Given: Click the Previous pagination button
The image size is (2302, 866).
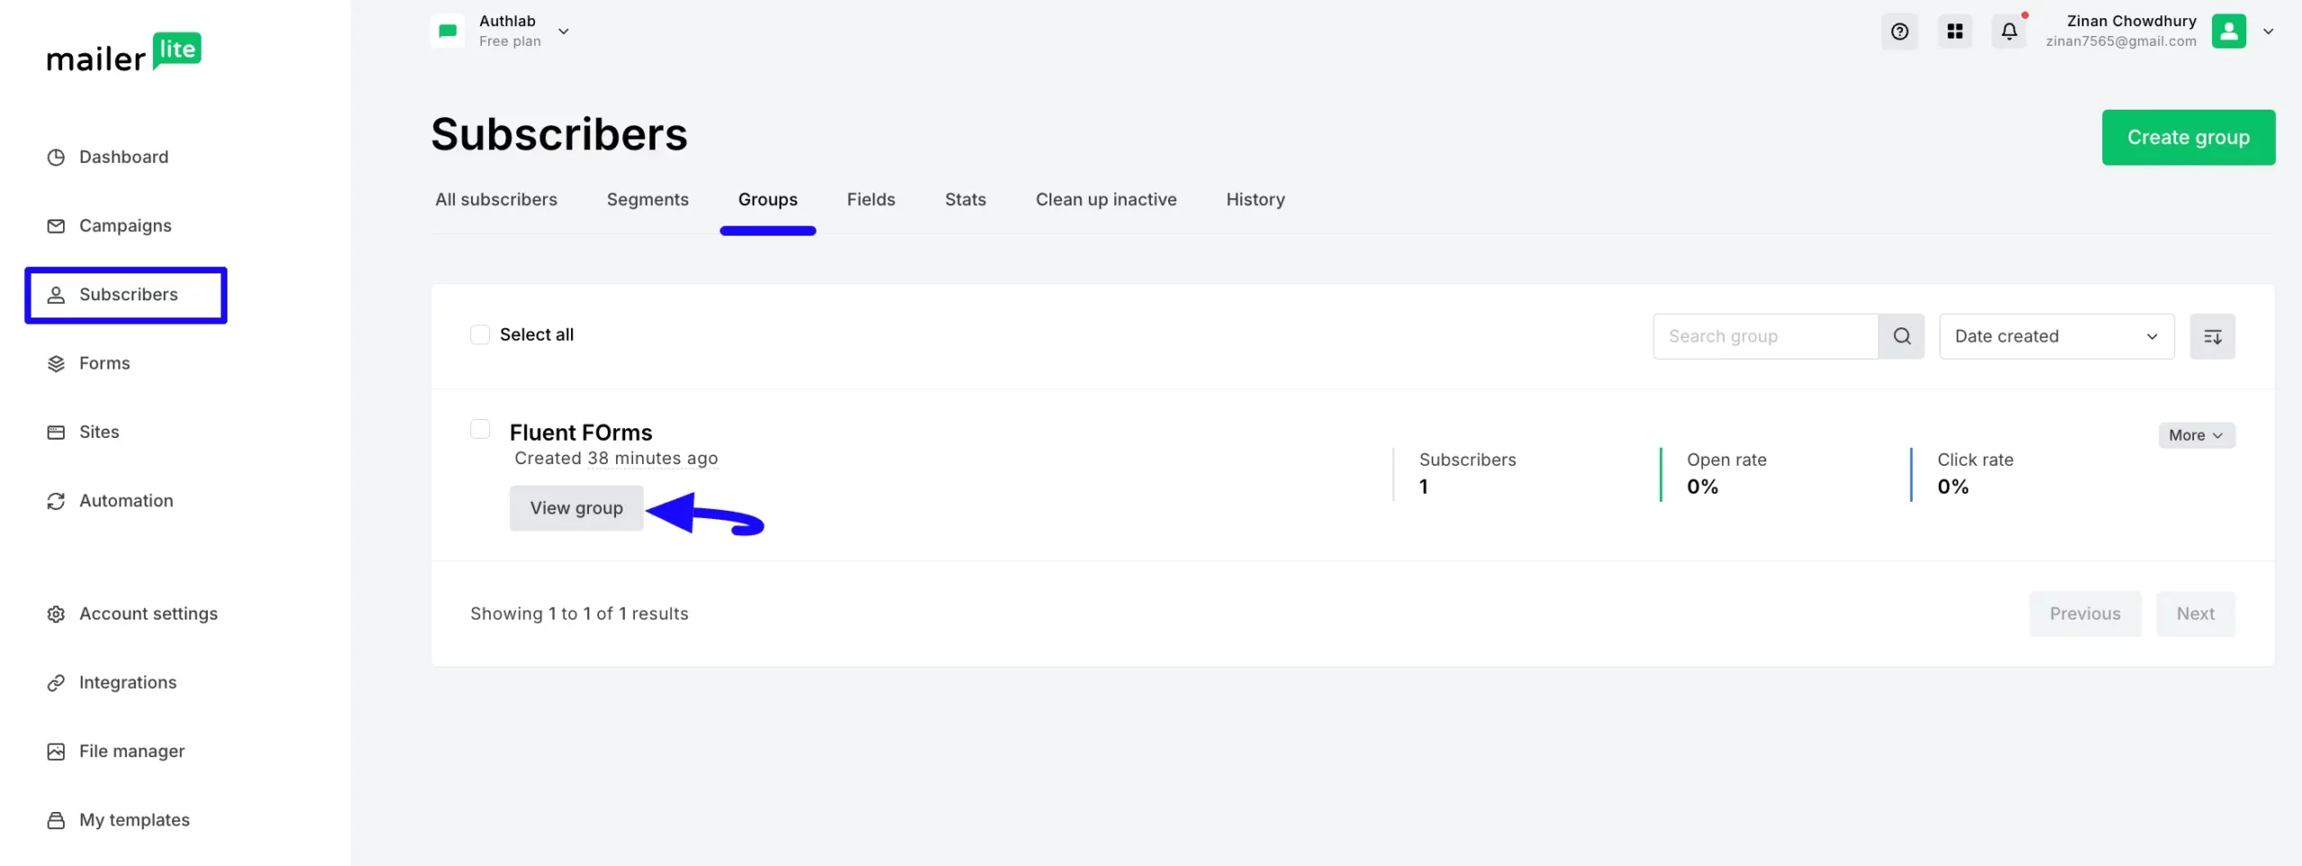Looking at the screenshot, I should (2084, 614).
